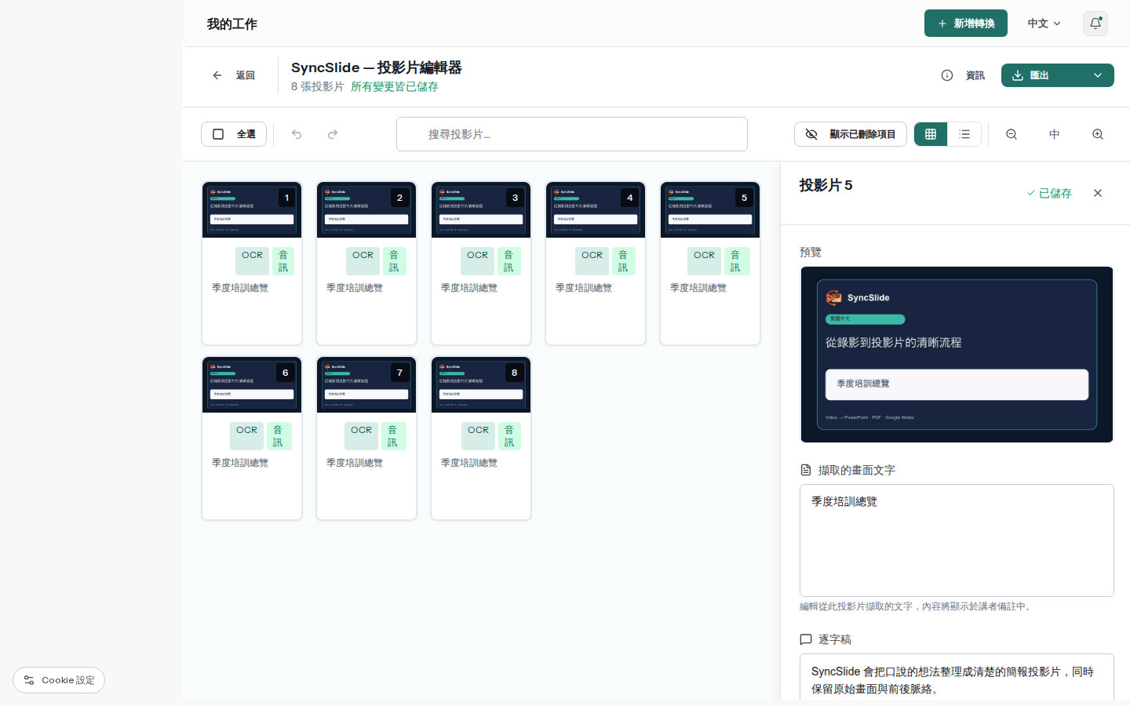This screenshot has height=706, width=1130.
Task: Click the 季度培訓總覽 caption on slide 7
Action: (355, 463)
